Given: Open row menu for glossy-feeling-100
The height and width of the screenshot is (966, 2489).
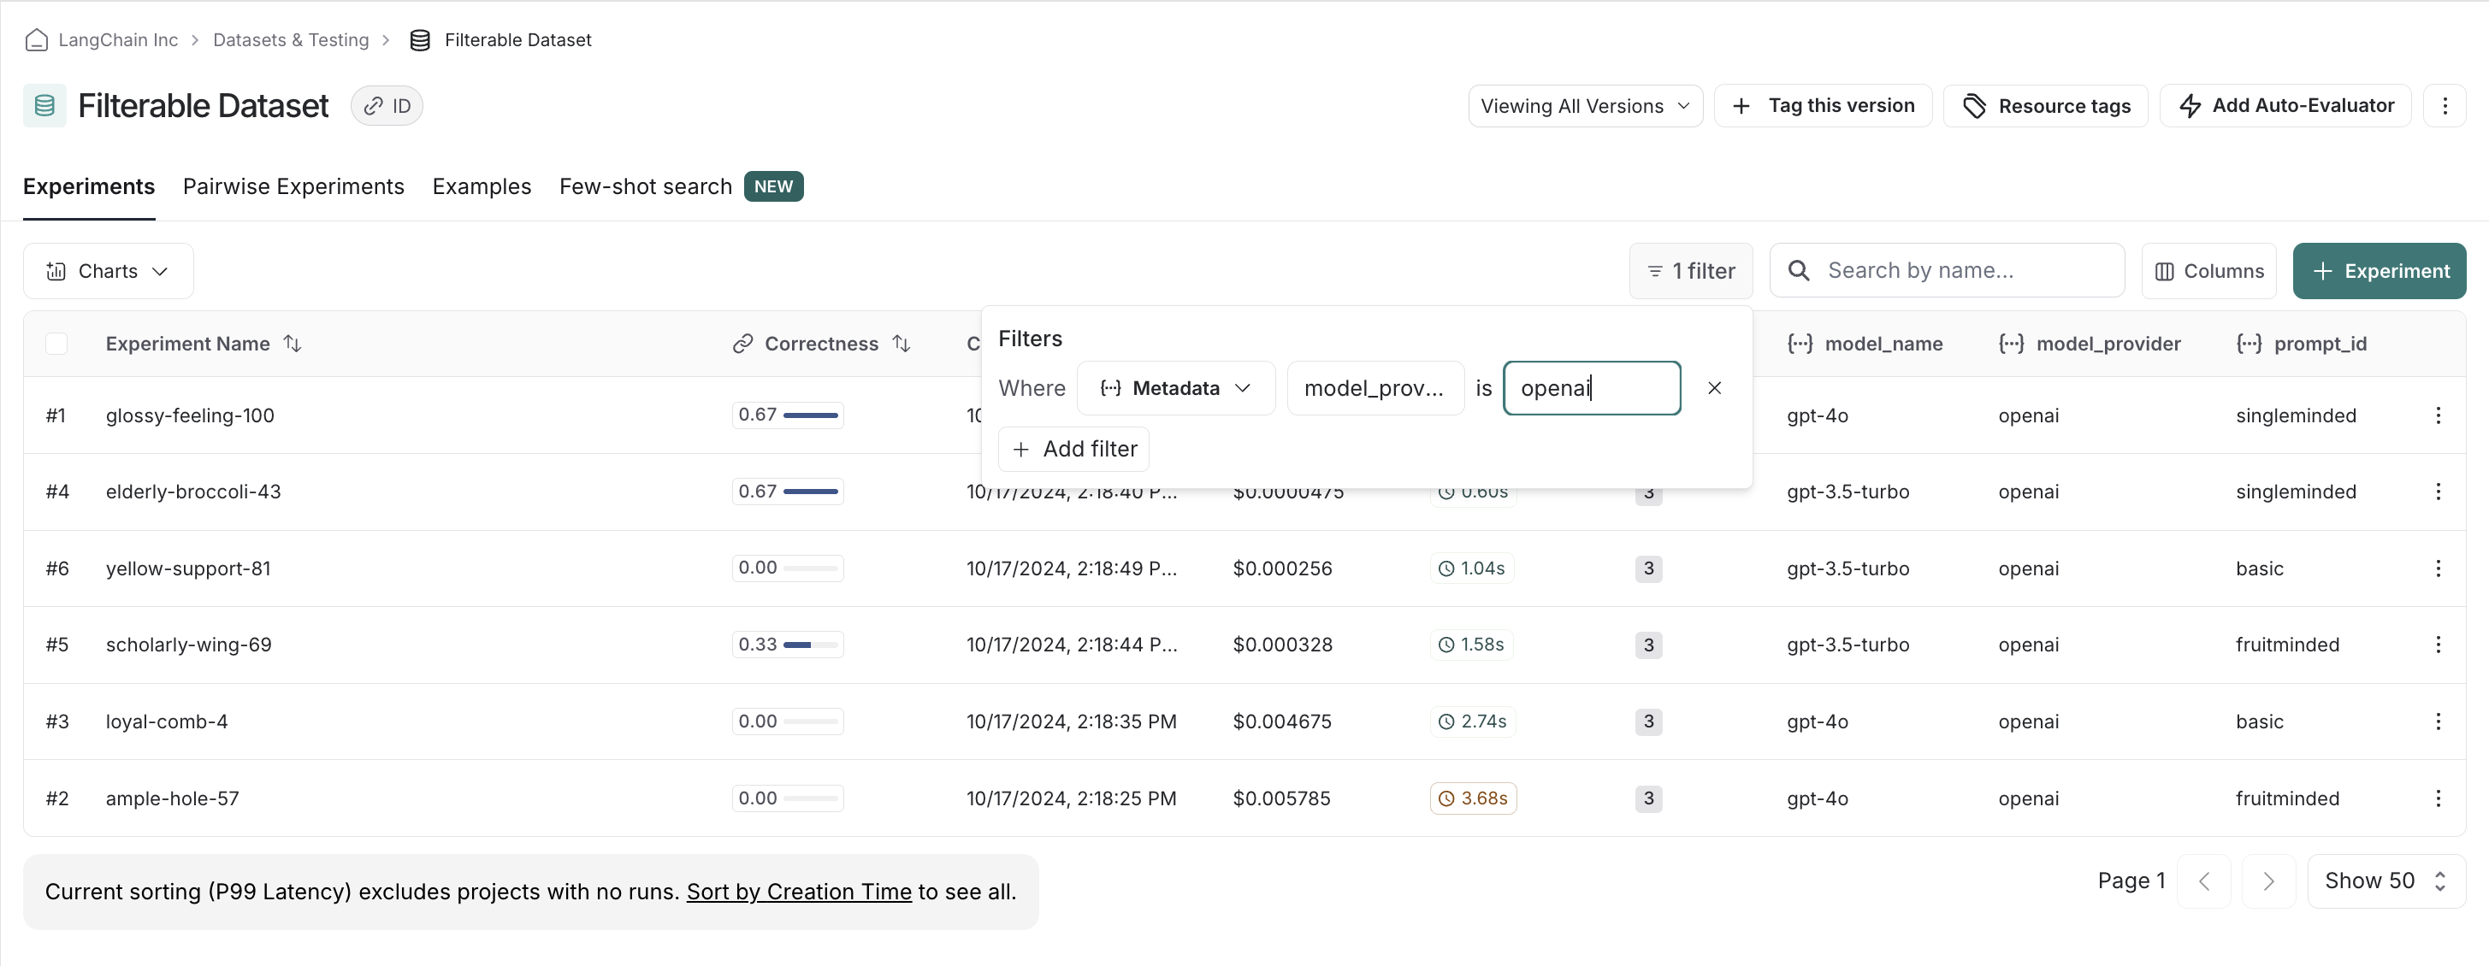Looking at the screenshot, I should (2438, 415).
